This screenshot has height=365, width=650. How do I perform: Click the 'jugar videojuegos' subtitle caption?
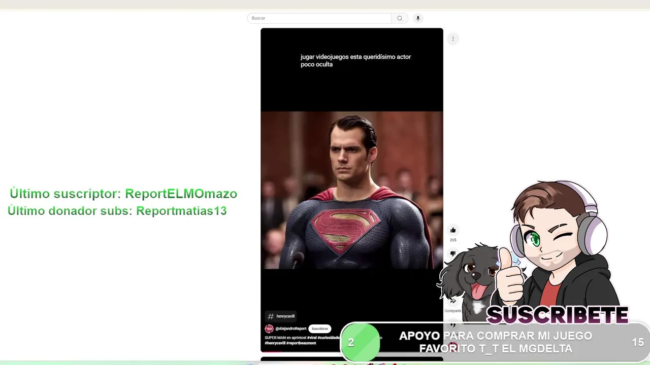[355, 61]
